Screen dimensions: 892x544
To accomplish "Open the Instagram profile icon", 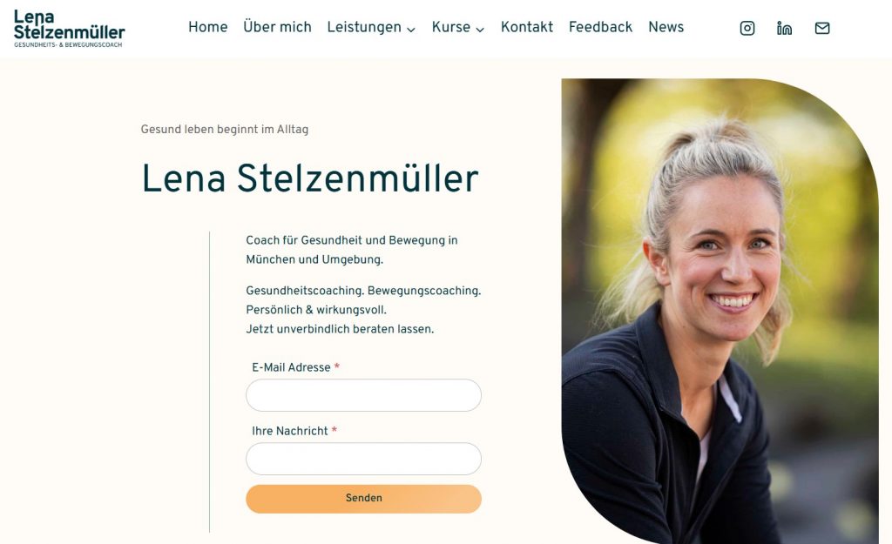I will 747,28.
